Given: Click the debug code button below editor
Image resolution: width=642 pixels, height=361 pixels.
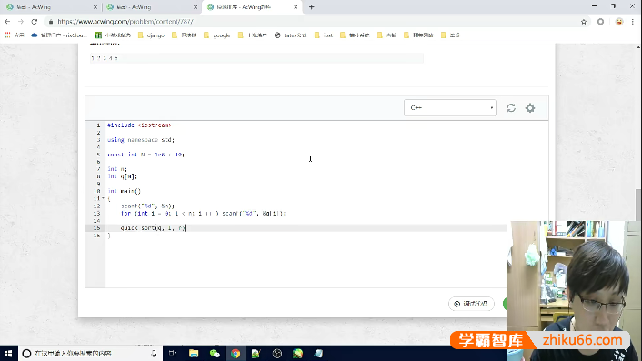Looking at the screenshot, I should pyautogui.click(x=471, y=304).
